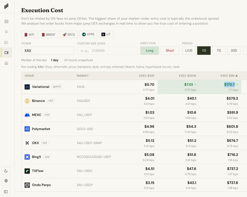Sort by the VENUE column header

[29, 76]
